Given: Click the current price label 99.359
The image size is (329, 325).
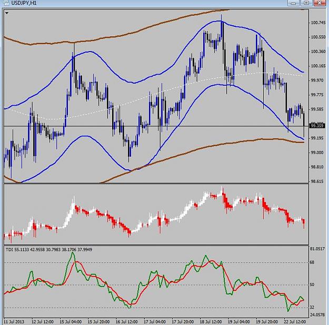Looking at the screenshot, I should (317, 126).
